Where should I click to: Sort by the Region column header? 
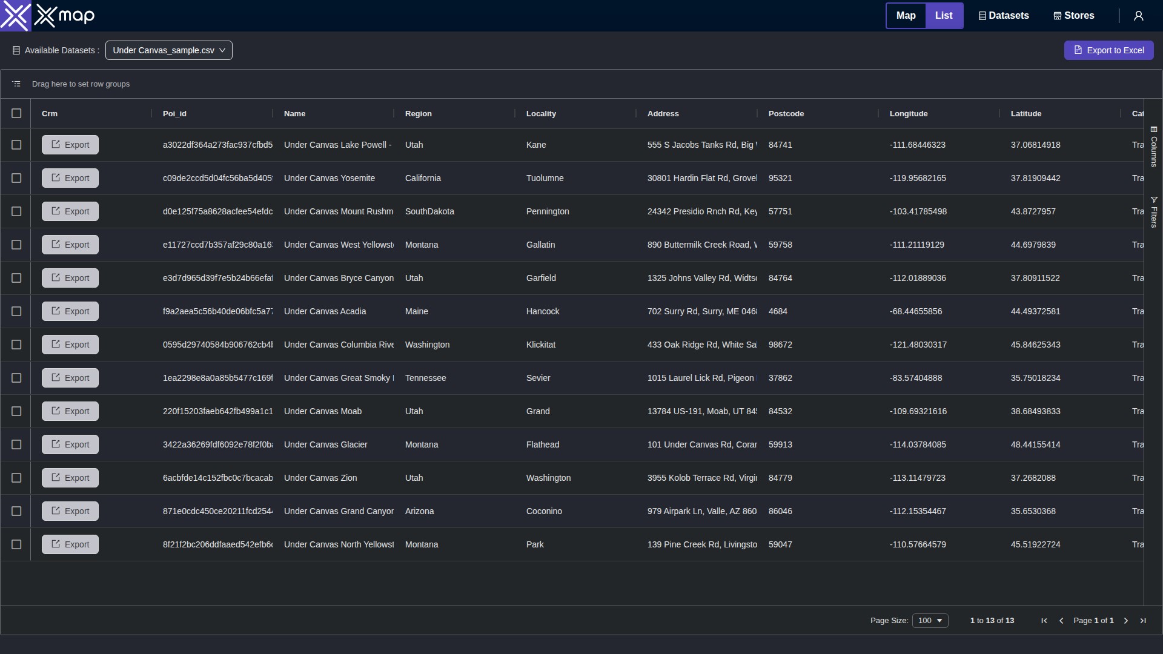[419, 114]
